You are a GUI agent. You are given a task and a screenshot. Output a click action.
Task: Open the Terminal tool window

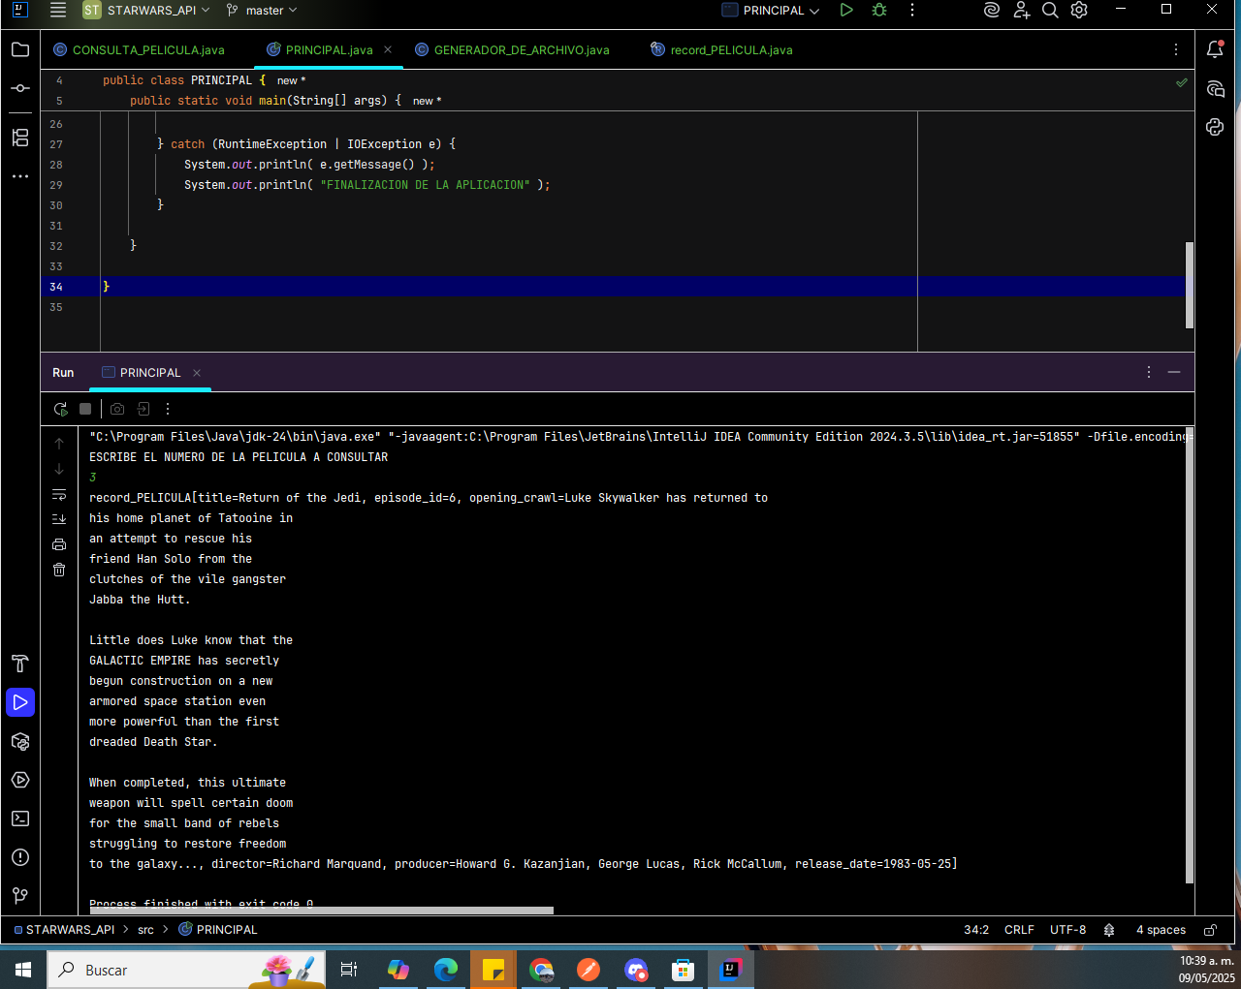click(20, 819)
